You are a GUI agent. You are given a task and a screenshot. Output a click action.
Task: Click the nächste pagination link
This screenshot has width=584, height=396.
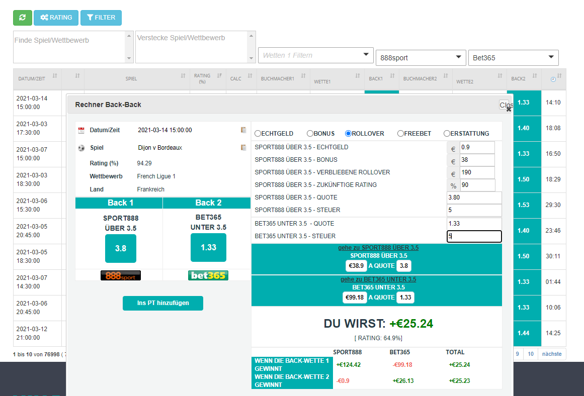(x=552, y=354)
